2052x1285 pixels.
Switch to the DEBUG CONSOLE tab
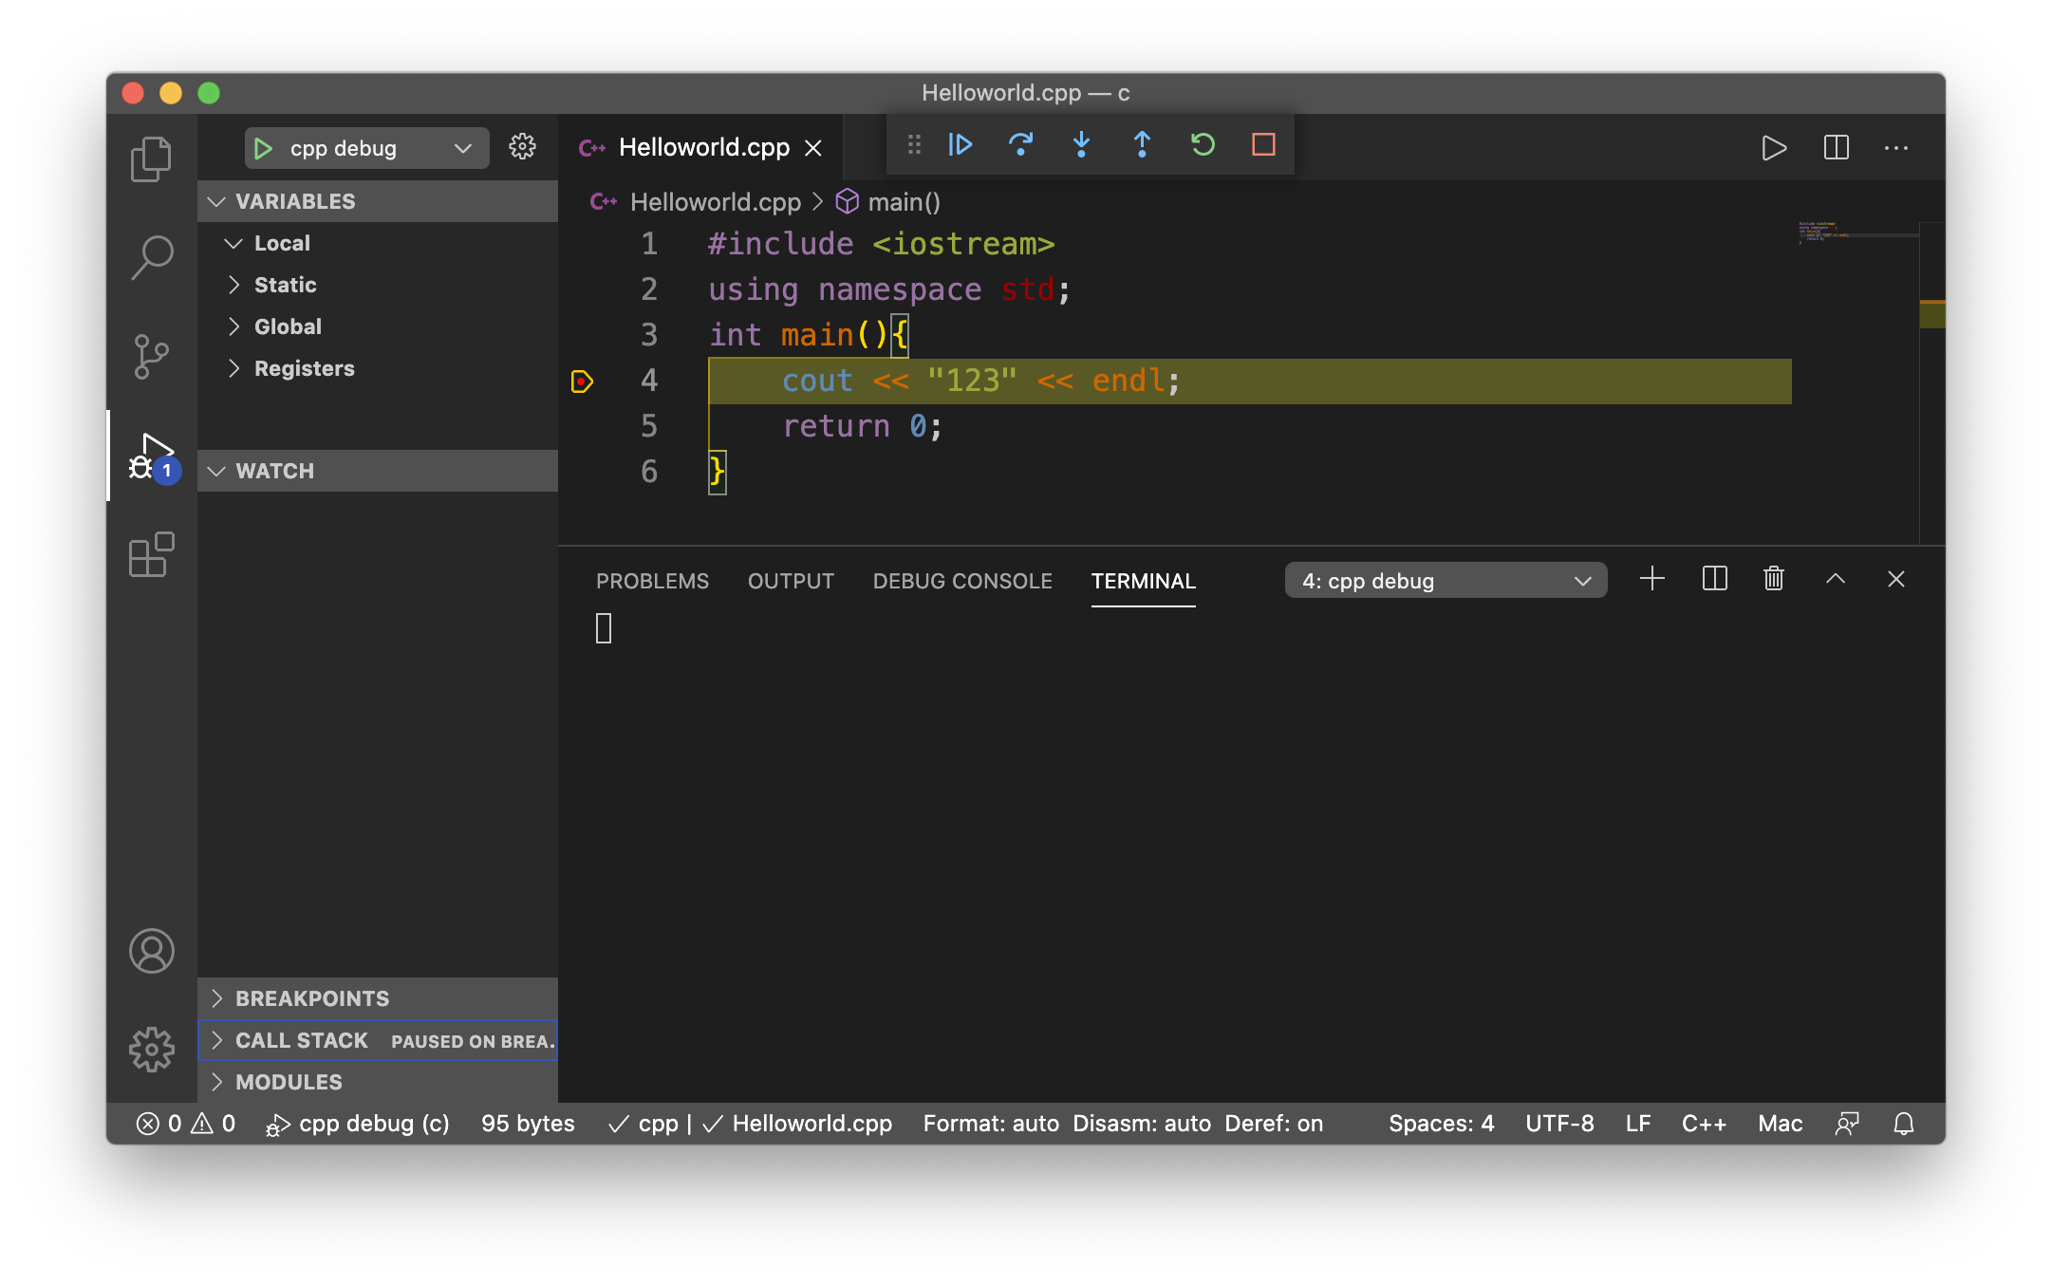[962, 581]
